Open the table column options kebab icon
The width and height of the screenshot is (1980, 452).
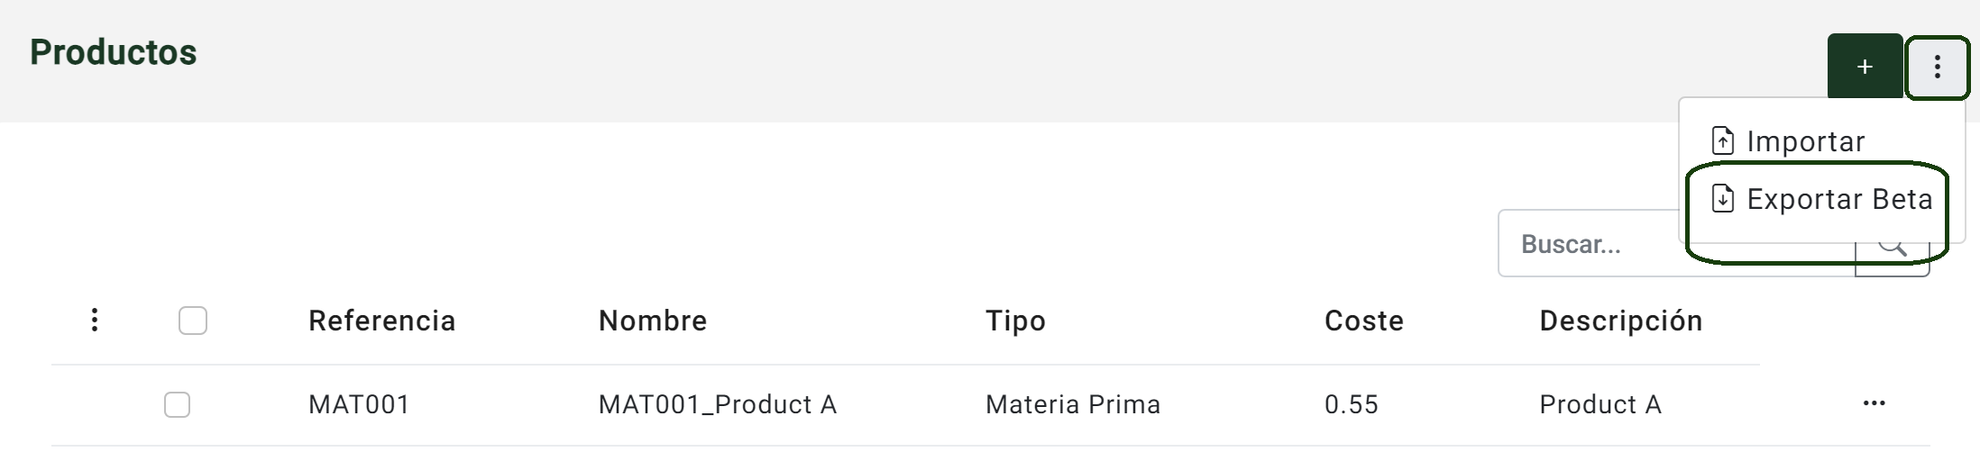95,320
